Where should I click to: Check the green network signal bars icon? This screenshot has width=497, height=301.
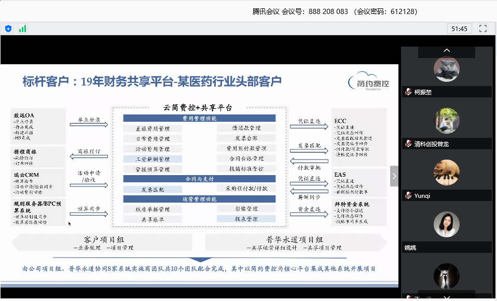(22, 28)
